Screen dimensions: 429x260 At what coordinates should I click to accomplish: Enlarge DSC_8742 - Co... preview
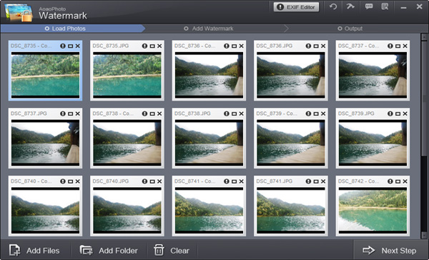click(398, 181)
